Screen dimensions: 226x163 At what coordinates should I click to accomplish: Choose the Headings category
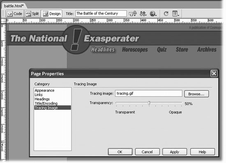42,99
